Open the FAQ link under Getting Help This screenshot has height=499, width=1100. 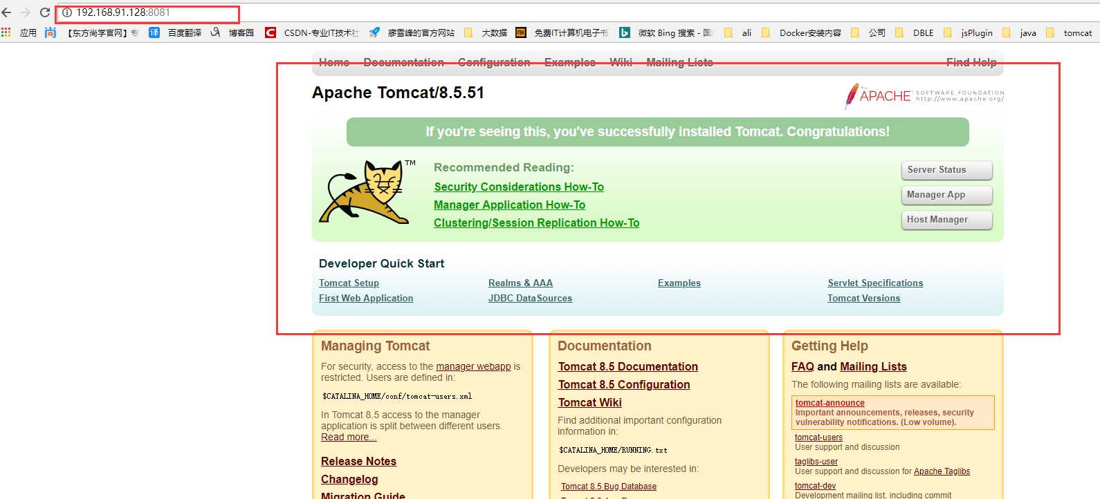803,366
